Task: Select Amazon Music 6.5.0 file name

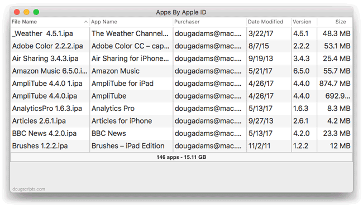Action: click(50, 71)
